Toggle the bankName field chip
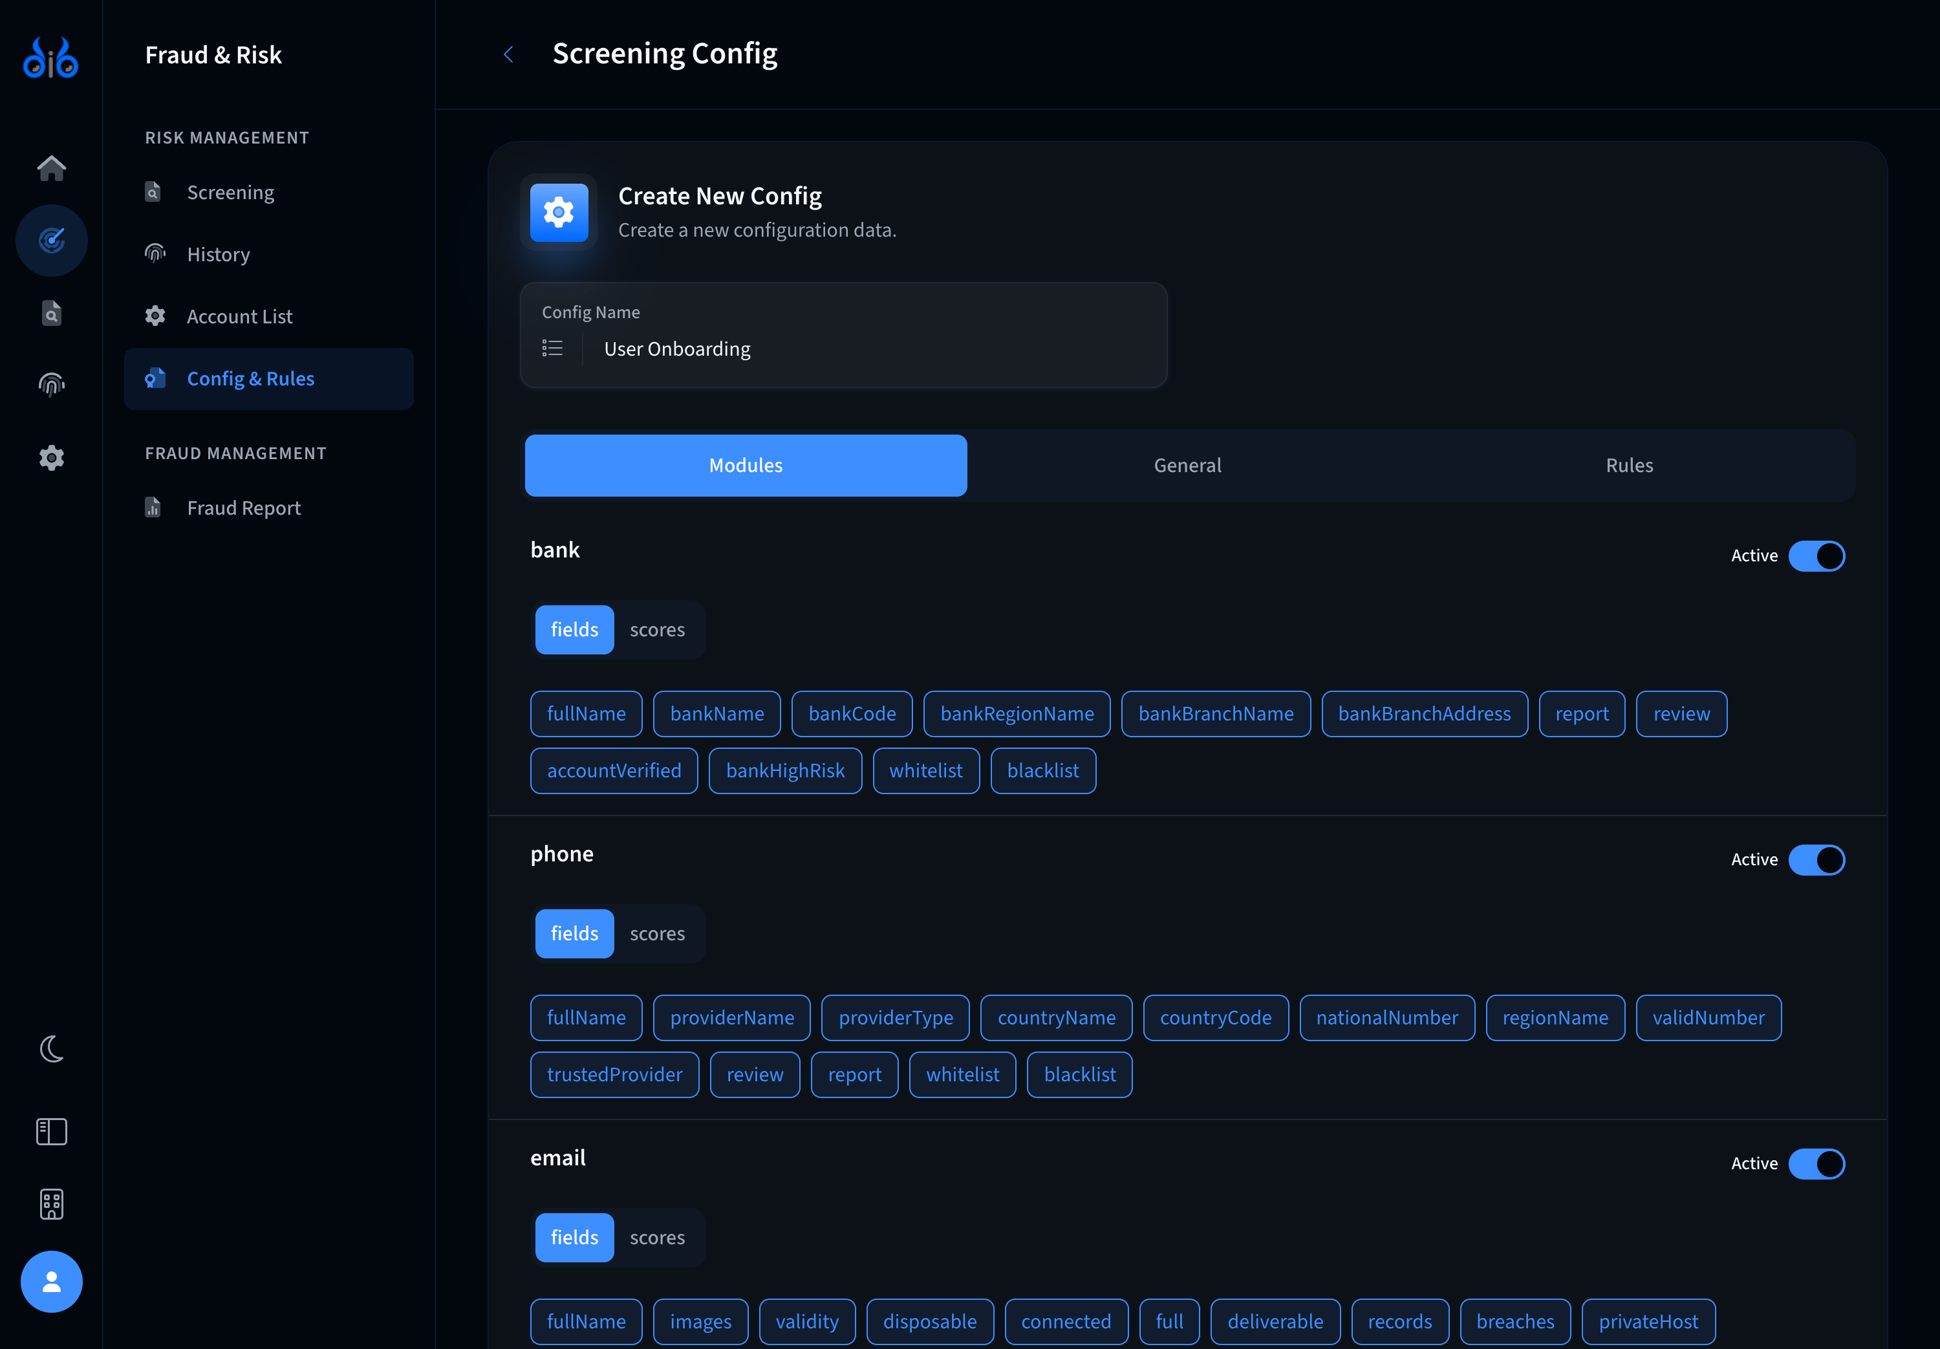This screenshot has height=1349, width=1940. click(x=717, y=713)
